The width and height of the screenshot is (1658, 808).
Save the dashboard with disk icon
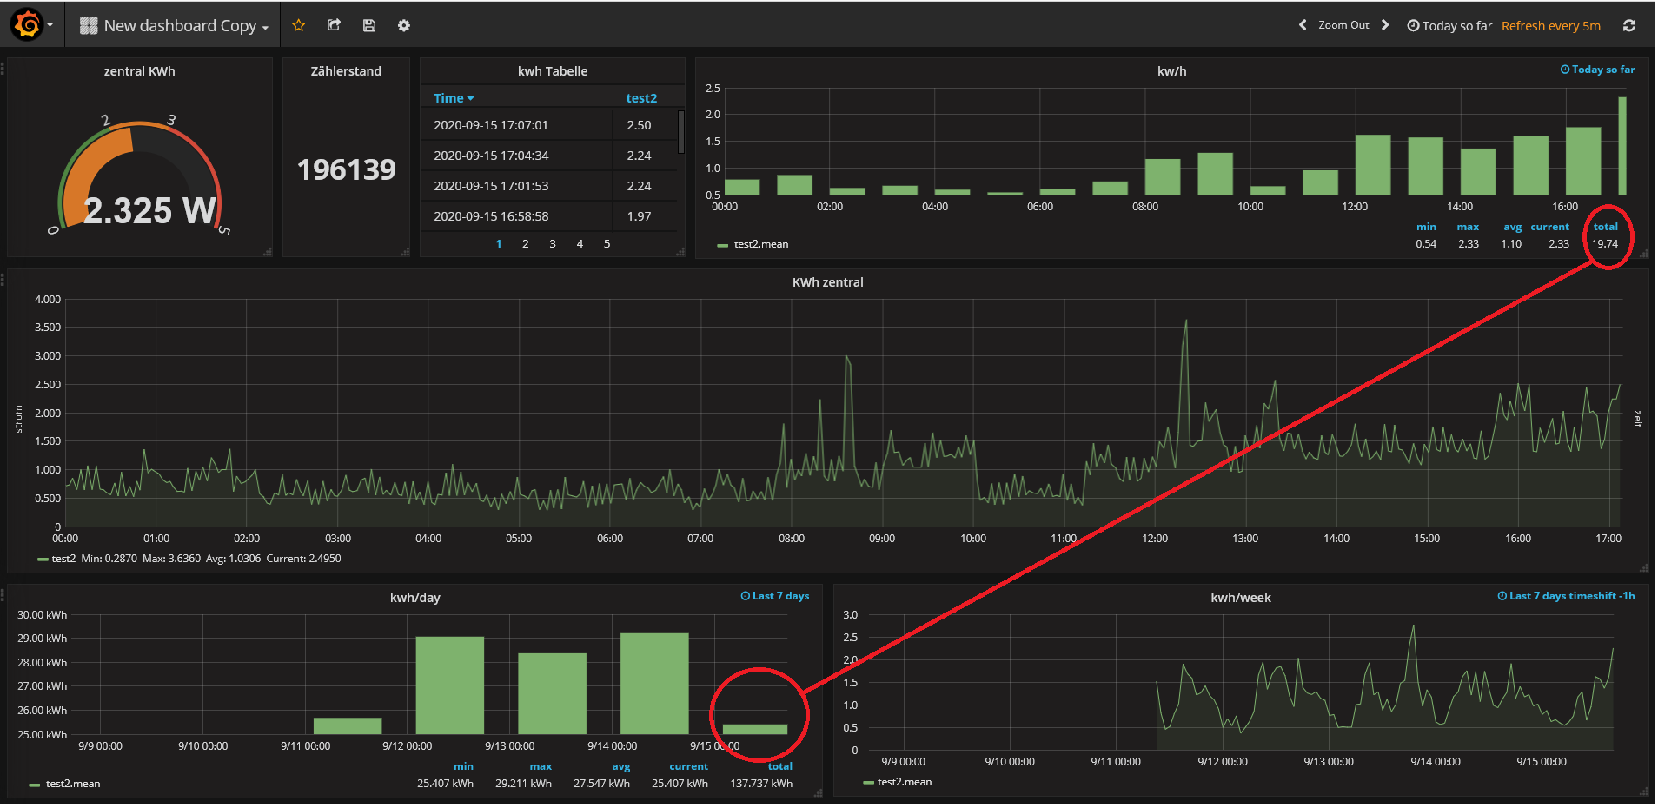click(369, 25)
